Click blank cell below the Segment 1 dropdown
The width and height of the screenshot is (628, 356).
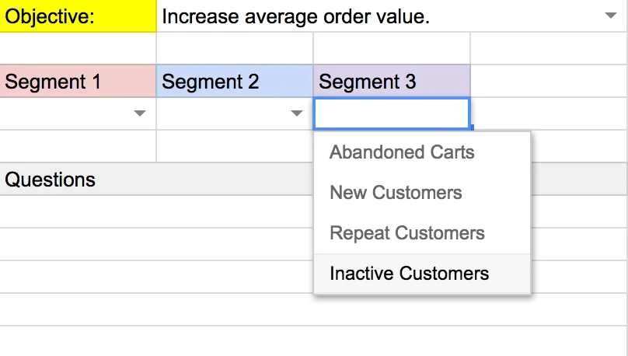click(x=78, y=146)
